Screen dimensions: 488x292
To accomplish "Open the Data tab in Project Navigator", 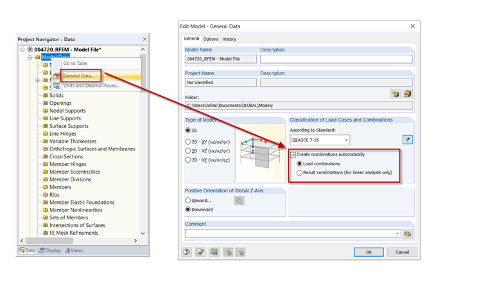I will [x=27, y=250].
